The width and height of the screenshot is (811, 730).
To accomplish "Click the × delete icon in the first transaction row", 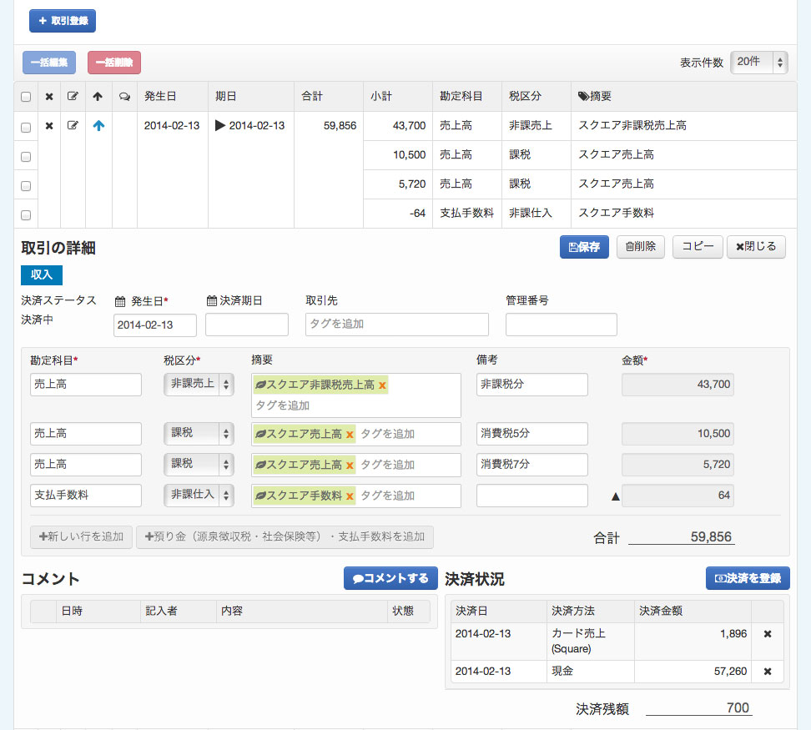I will tap(48, 125).
